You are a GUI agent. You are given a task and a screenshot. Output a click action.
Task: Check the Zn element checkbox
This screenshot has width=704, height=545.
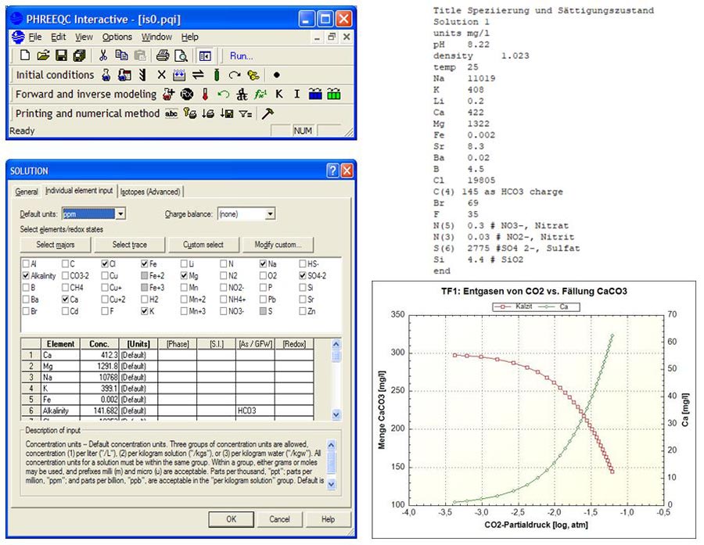pyautogui.click(x=303, y=311)
